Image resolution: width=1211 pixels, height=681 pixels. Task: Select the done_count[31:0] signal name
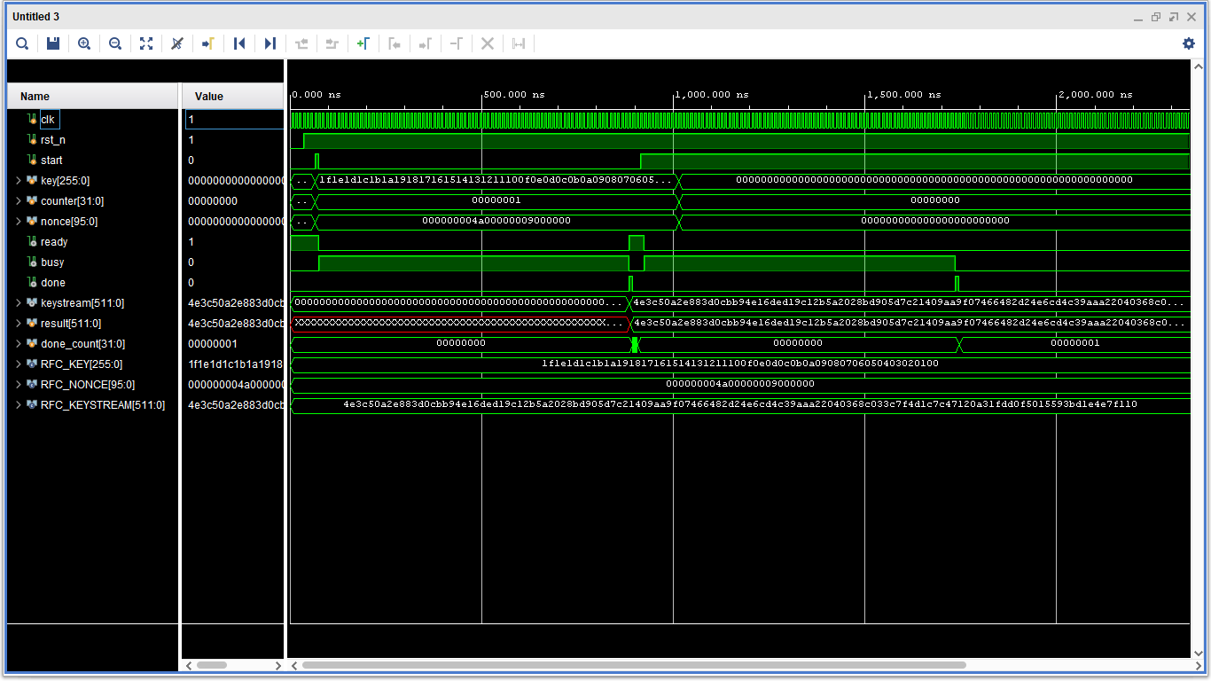pos(82,344)
